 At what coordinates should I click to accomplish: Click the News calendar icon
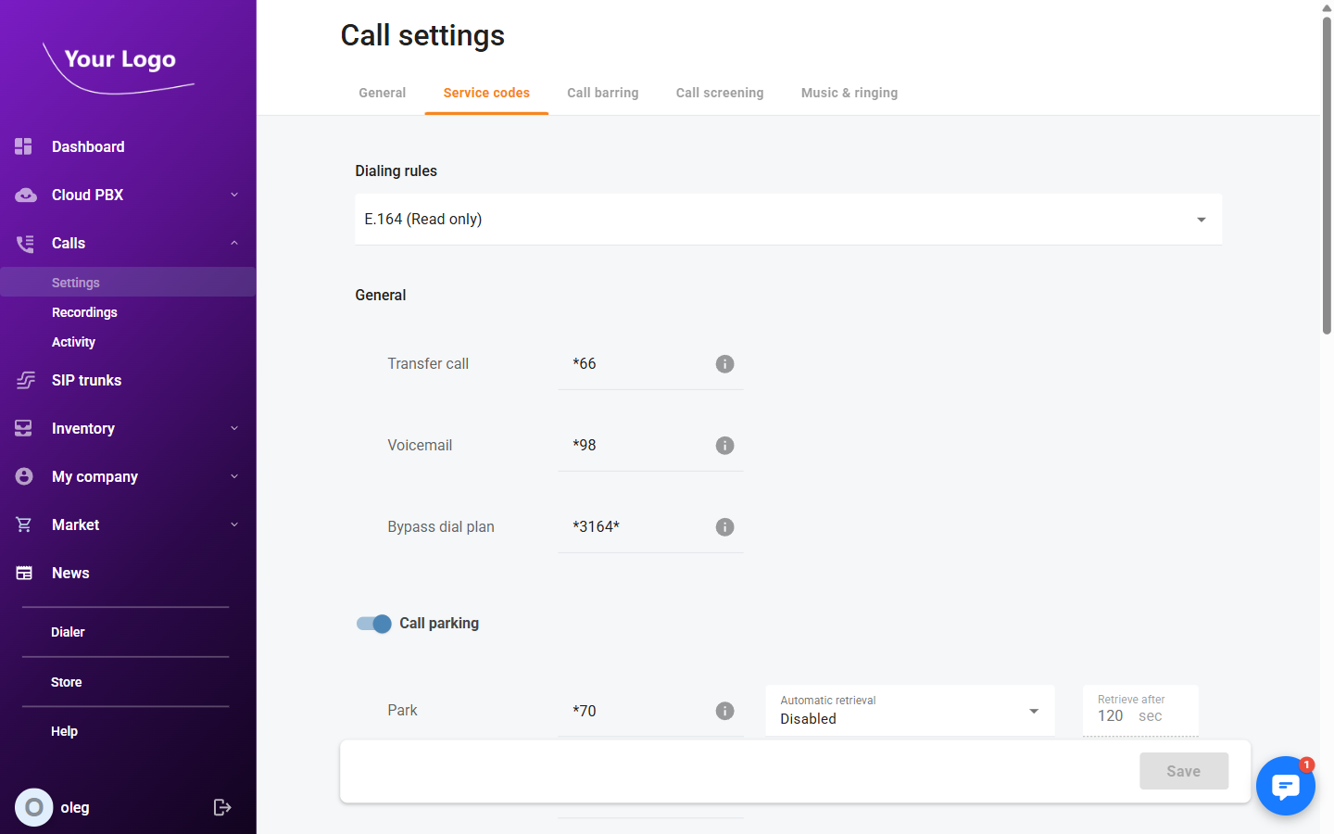22,573
